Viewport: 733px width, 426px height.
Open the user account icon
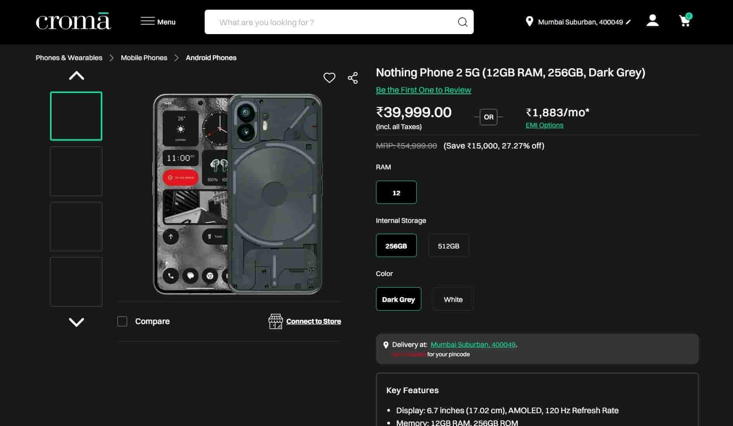click(652, 21)
